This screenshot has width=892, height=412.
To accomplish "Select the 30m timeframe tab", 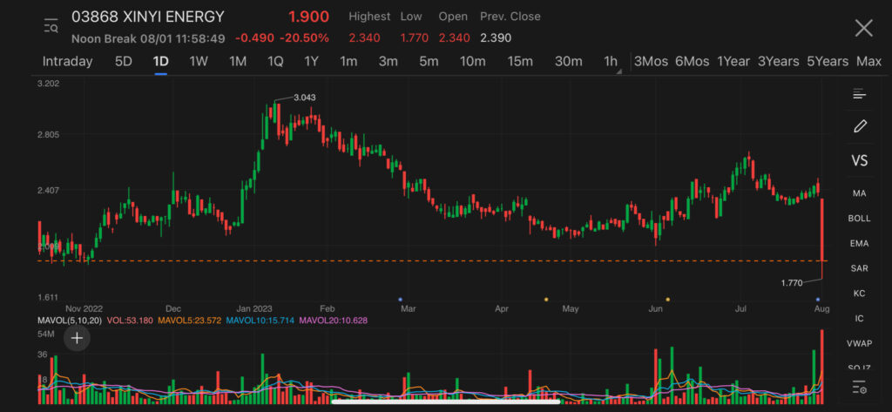I will coord(568,62).
